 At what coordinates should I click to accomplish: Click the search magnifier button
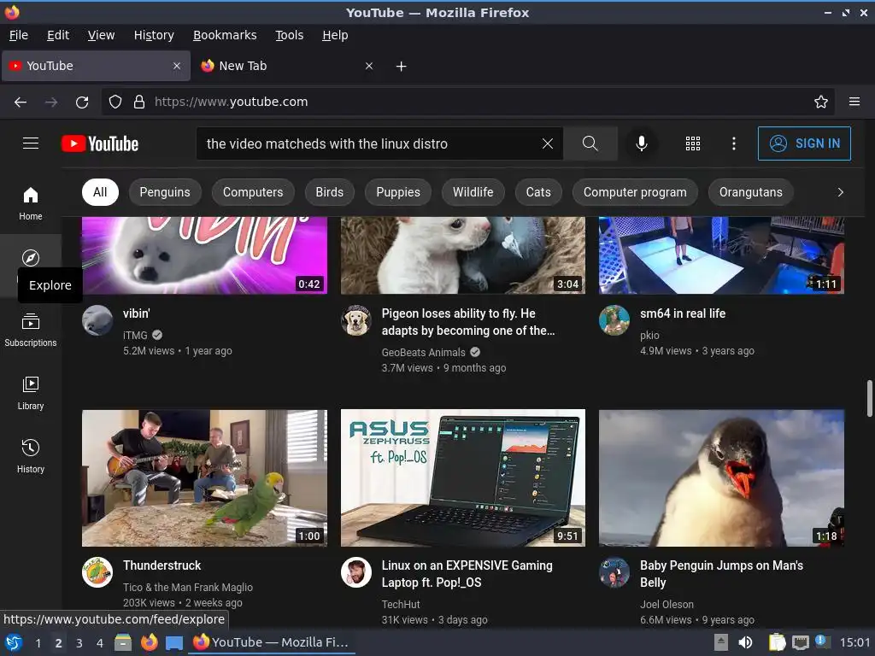tap(590, 143)
